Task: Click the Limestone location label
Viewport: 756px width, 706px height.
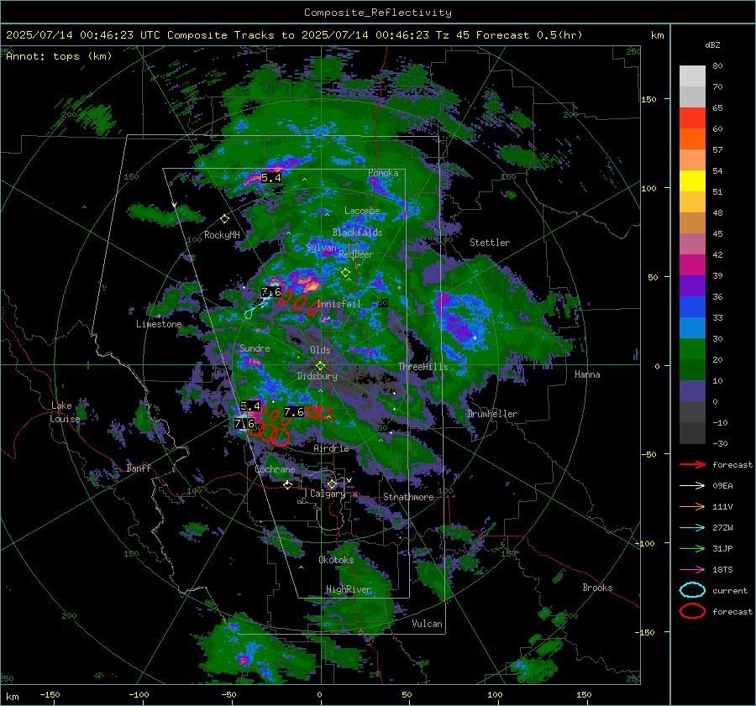Action: 159,324
